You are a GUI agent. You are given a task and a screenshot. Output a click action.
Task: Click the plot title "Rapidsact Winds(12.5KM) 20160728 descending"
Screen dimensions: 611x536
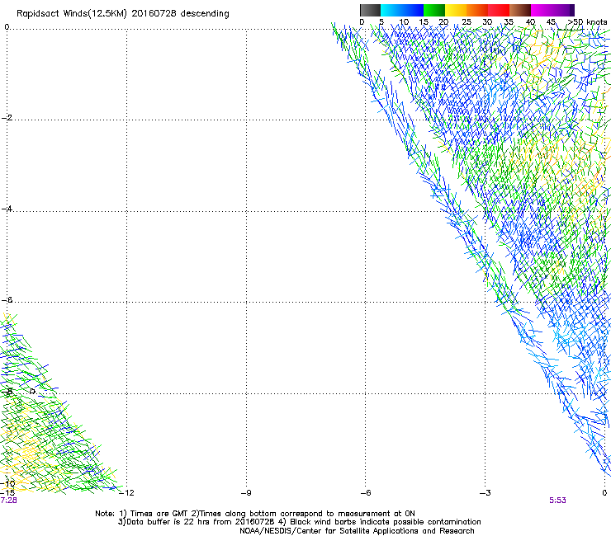pyautogui.click(x=123, y=14)
